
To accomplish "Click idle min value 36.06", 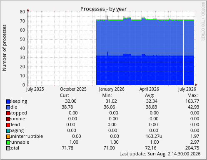I will (110, 107).
